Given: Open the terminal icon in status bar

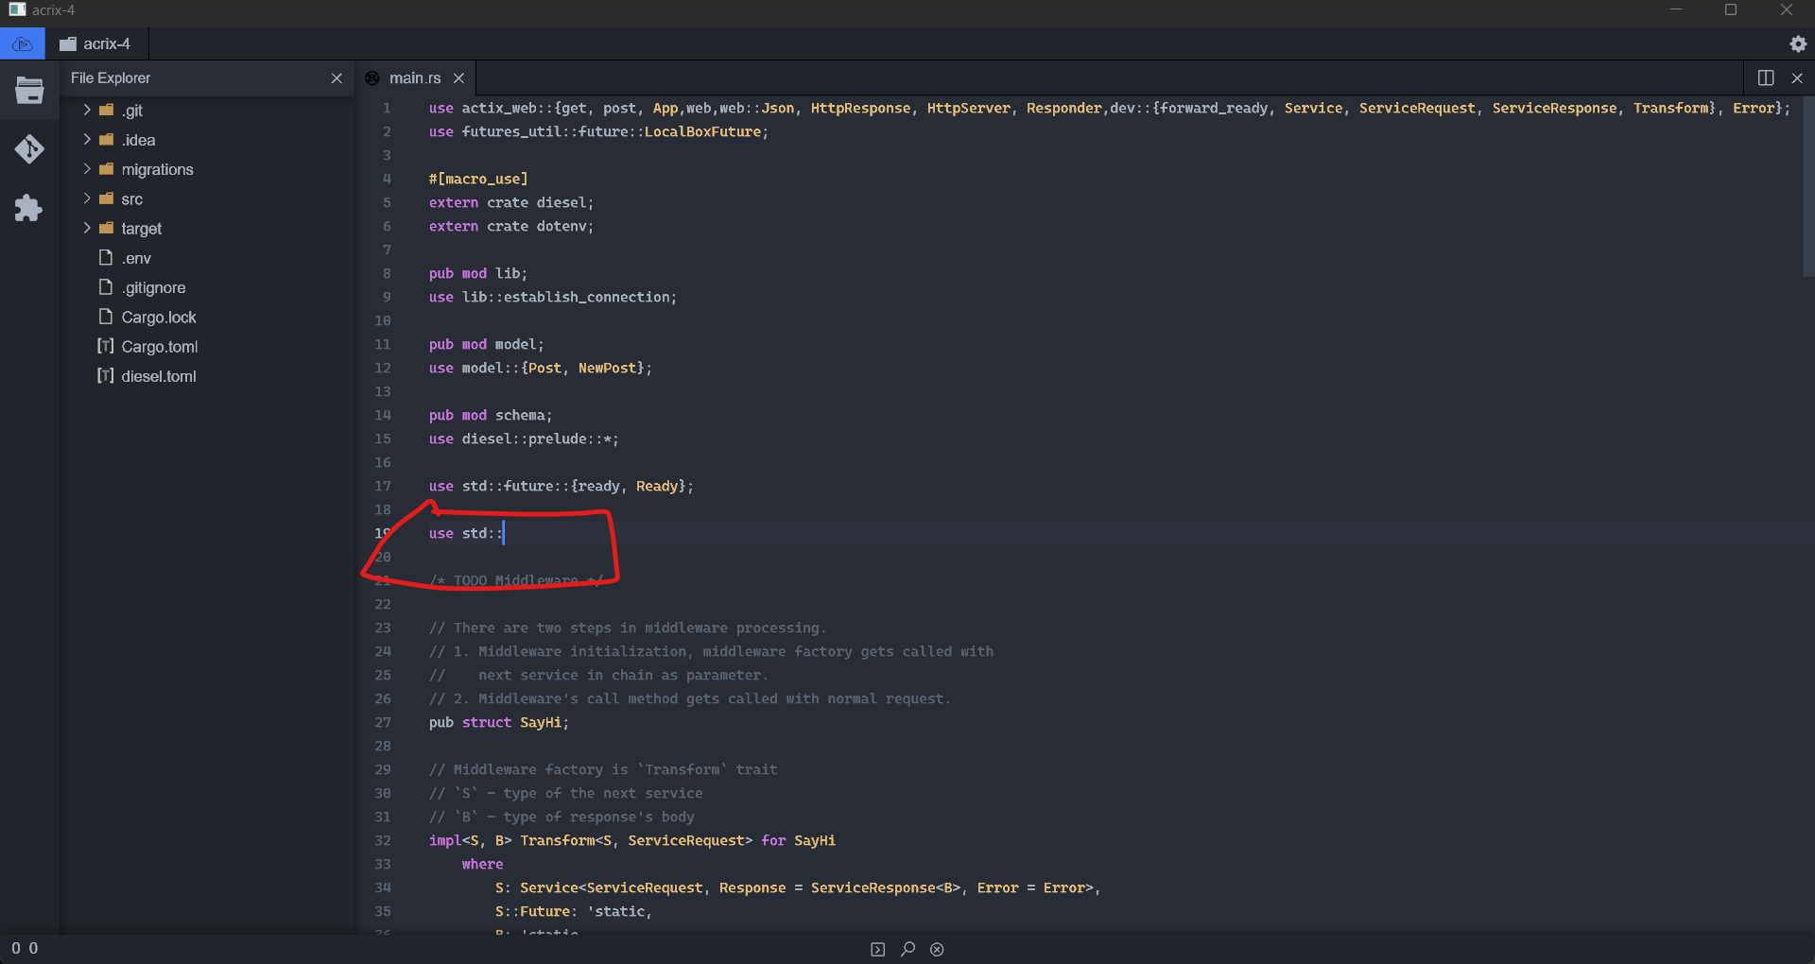Looking at the screenshot, I should pos(877,949).
